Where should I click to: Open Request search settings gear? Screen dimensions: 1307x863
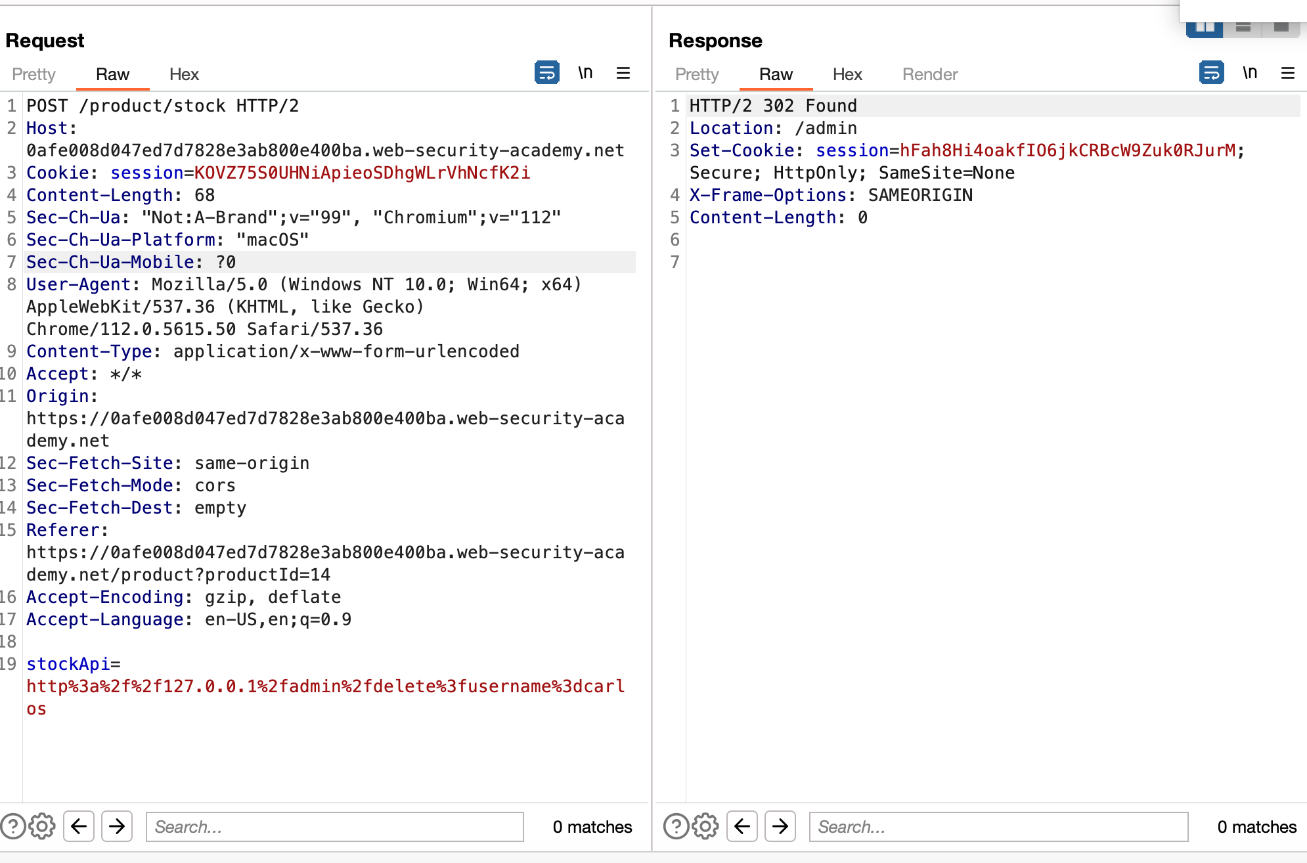tap(42, 826)
